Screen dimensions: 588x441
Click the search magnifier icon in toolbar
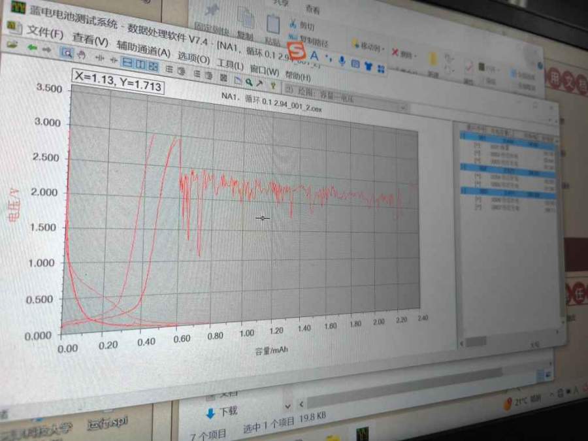click(248, 82)
